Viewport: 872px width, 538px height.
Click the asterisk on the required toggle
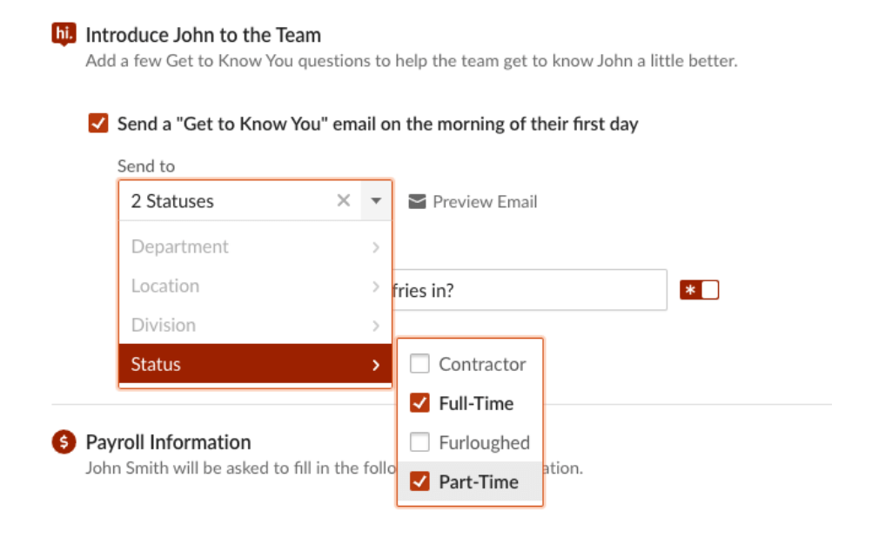pyautogui.click(x=690, y=288)
